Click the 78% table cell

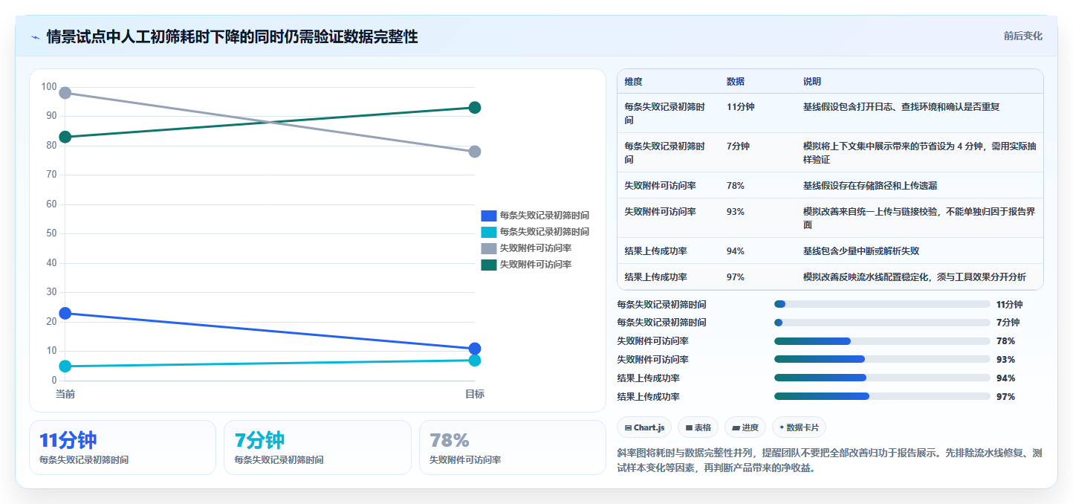pos(736,185)
